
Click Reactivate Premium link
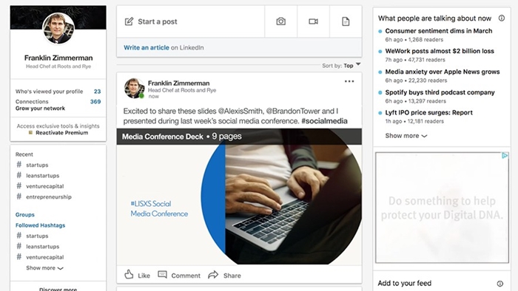(61, 133)
